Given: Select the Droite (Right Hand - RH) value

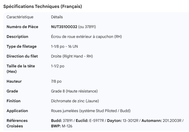Looking at the screenshot, I should 72,56.
